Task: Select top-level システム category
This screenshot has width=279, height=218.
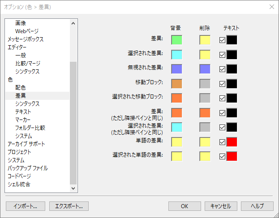Action: click(x=16, y=160)
